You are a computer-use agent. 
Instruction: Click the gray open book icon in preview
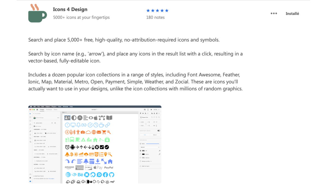(109, 118)
